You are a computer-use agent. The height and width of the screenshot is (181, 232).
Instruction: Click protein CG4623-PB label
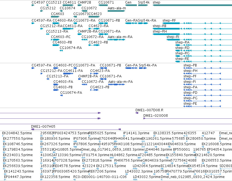(100, 87)
